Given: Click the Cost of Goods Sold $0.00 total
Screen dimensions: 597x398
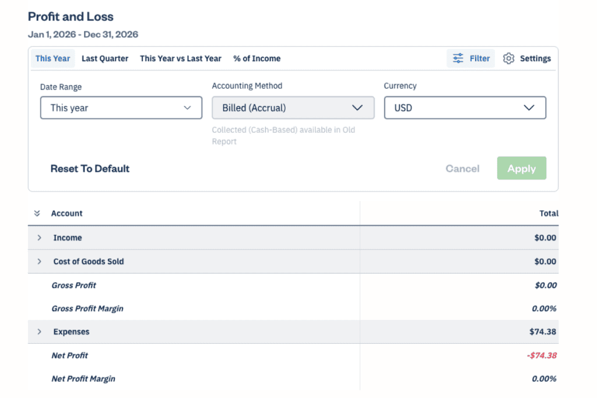Looking at the screenshot, I should pos(545,262).
